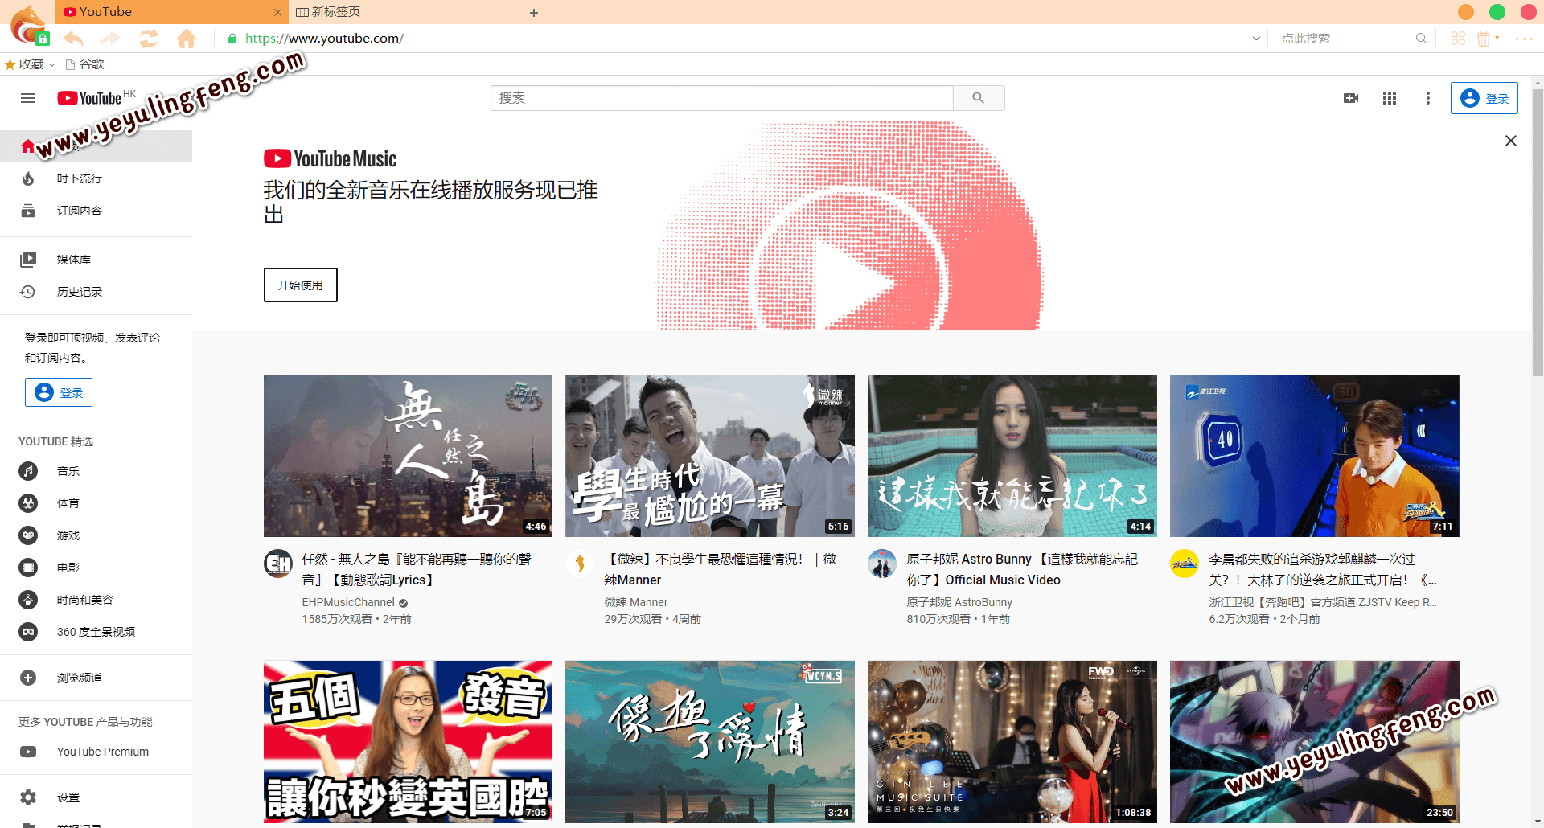Open a new browser tab
The height and width of the screenshot is (828, 1544).
pyautogui.click(x=534, y=12)
